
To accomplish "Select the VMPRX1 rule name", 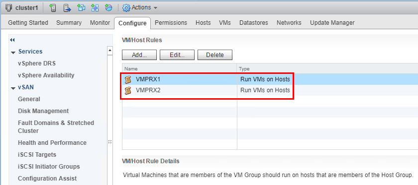I will click(148, 79).
